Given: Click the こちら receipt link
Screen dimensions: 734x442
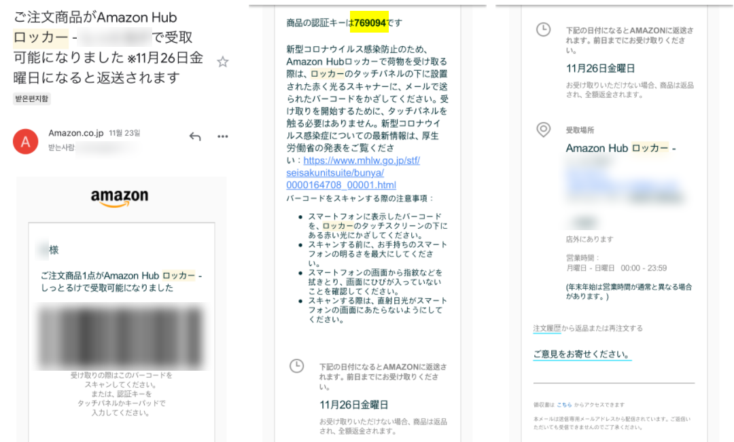Looking at the screenshot, I should coord(564,405).
